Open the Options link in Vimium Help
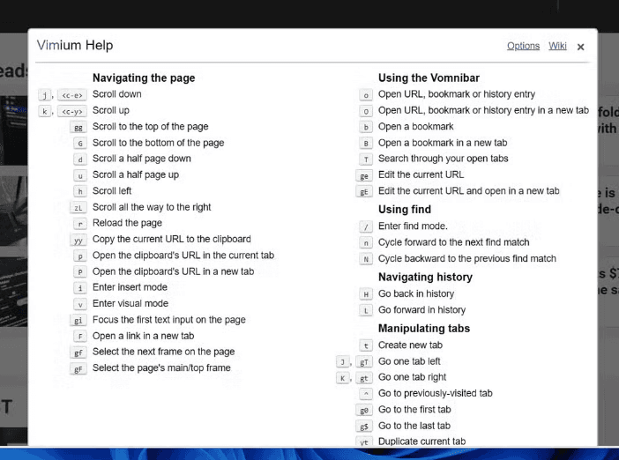The height and width of the screenshot is (460, 619). [523, 46]
